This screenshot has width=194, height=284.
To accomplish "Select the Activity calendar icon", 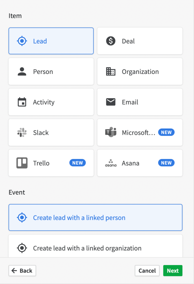I will 22,102.
